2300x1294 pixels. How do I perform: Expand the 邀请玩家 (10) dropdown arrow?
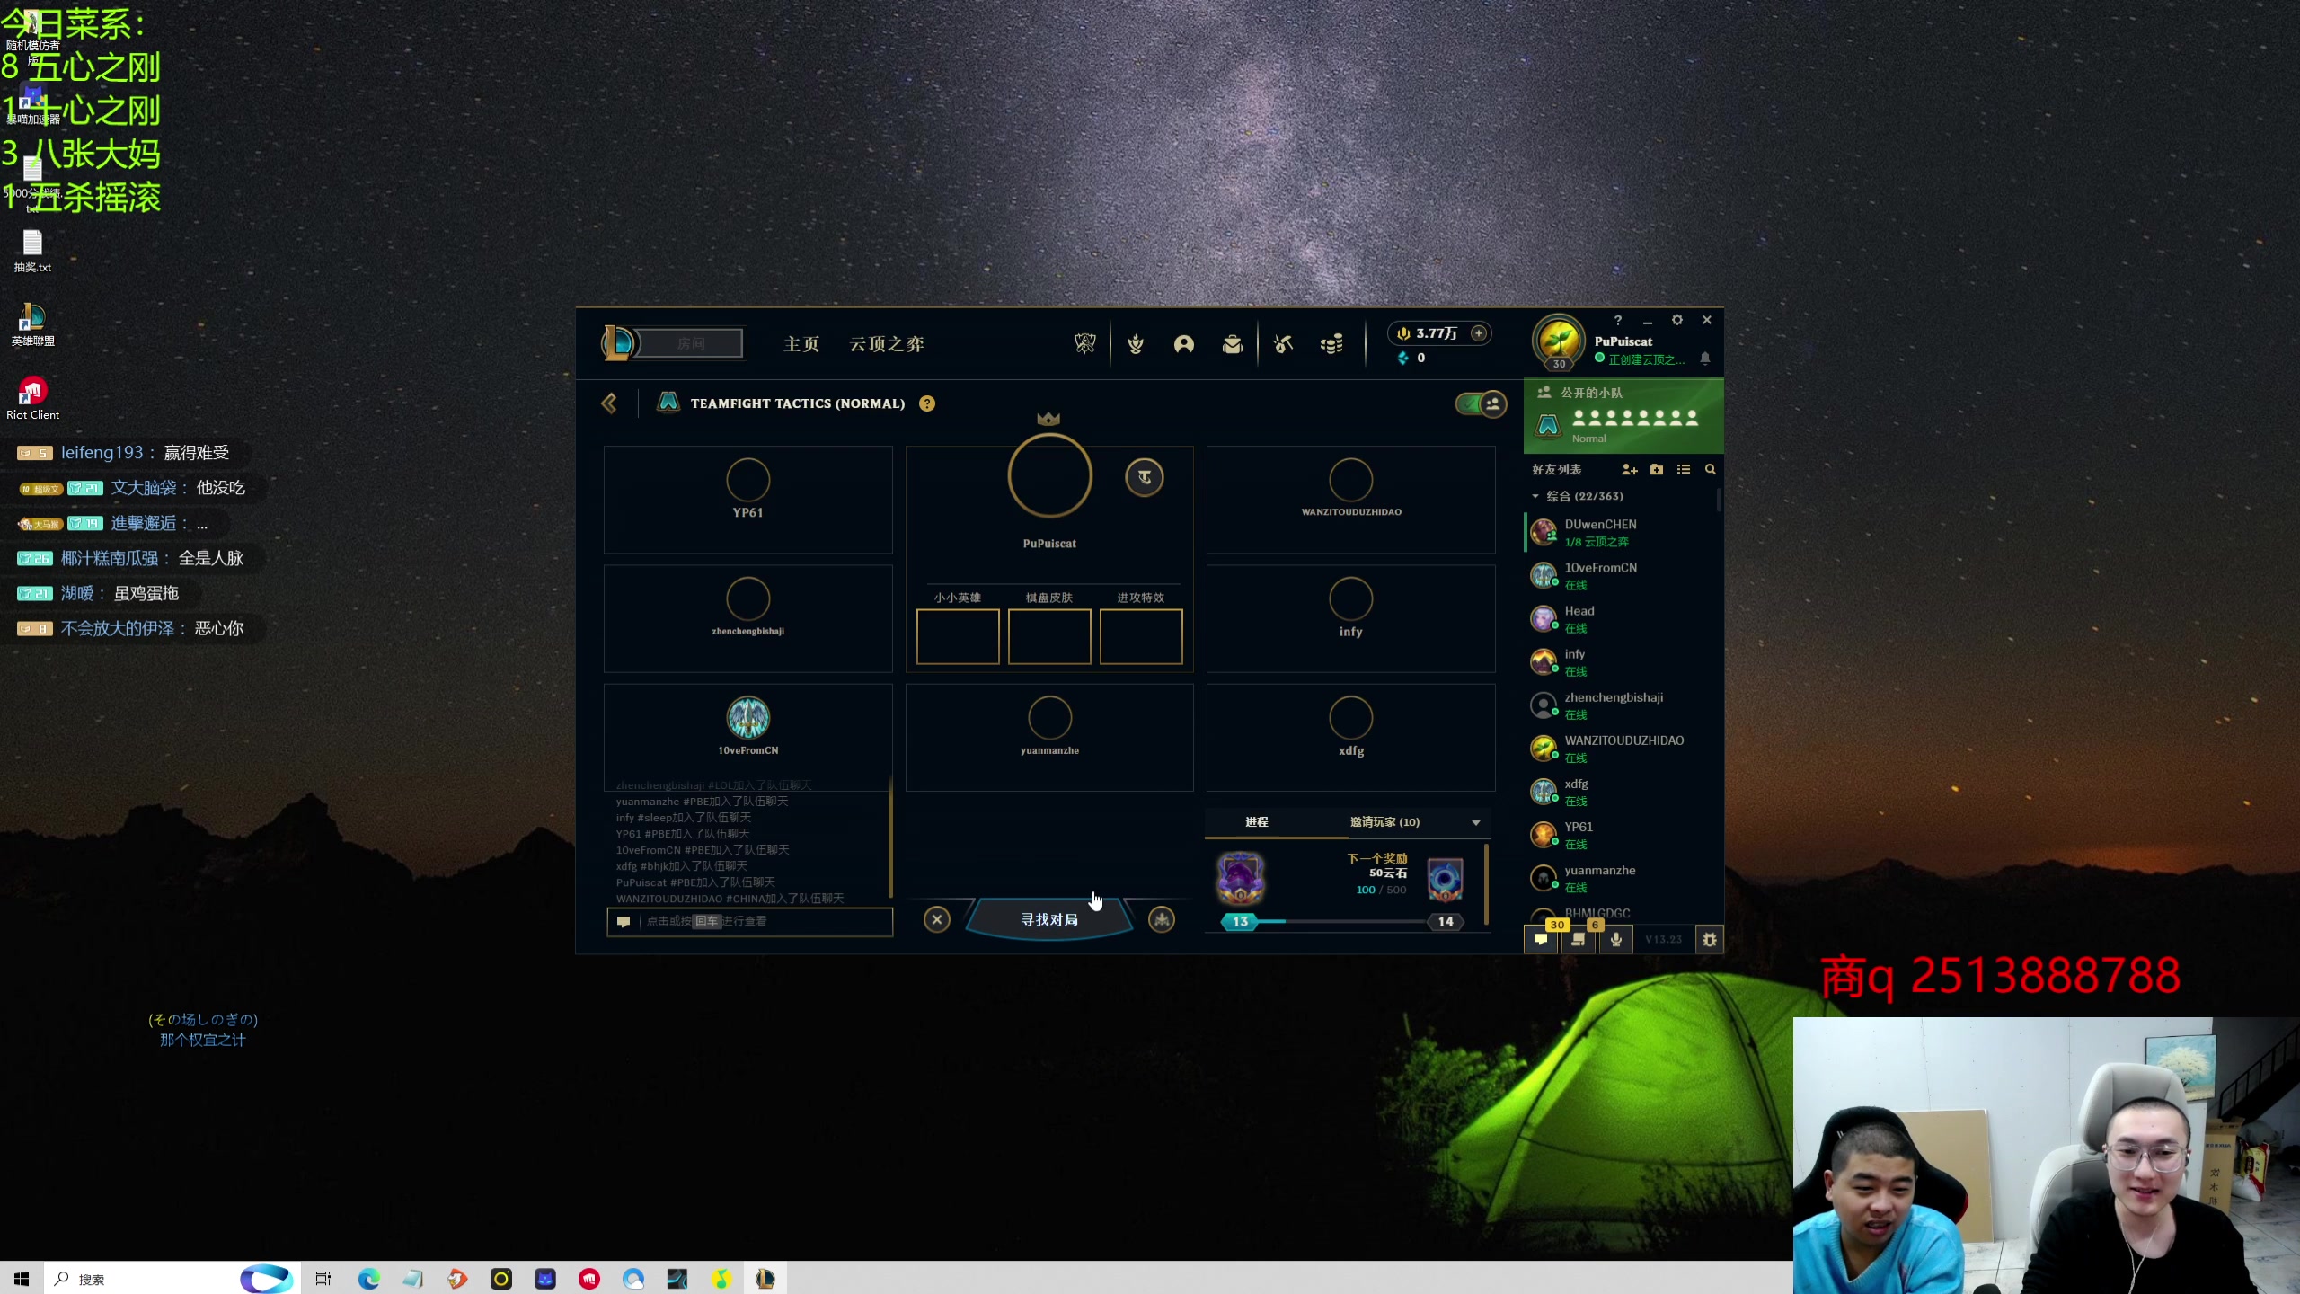coord(1475,822)
